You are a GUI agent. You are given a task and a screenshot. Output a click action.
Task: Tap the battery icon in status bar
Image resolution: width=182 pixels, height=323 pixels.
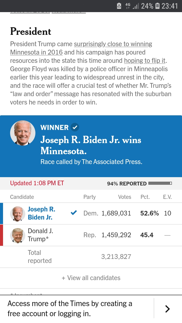tap(157, 6)
